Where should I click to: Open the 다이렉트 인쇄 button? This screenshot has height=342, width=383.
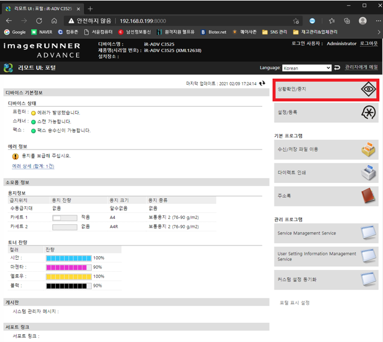coord(327,173)
